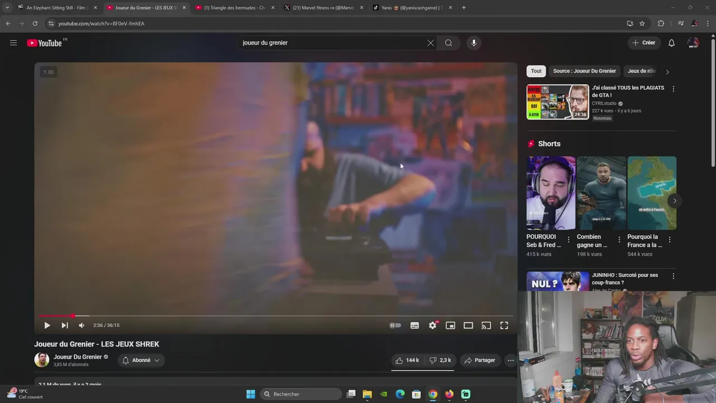Select the Tout filter chip
The image size is (716, 403).
536,71
